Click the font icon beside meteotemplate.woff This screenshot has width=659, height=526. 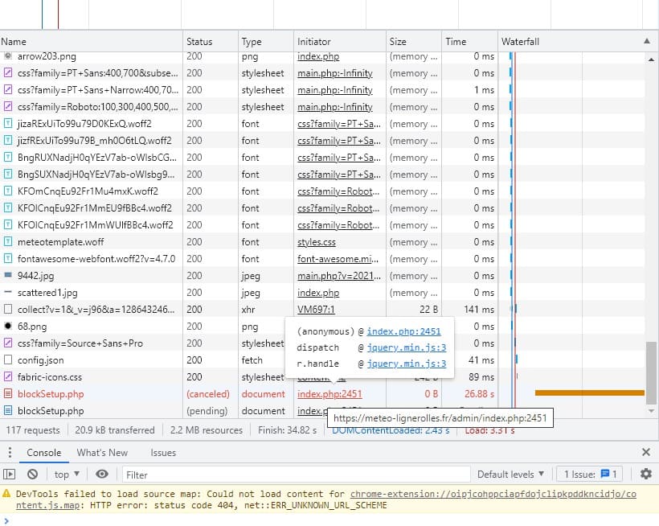point(8,242)
